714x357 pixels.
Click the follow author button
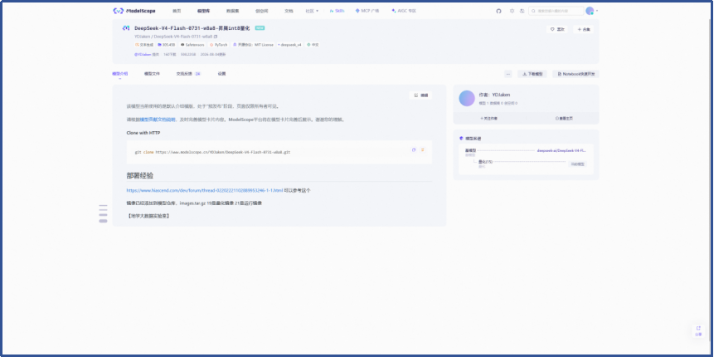click(x=489, y=118)
